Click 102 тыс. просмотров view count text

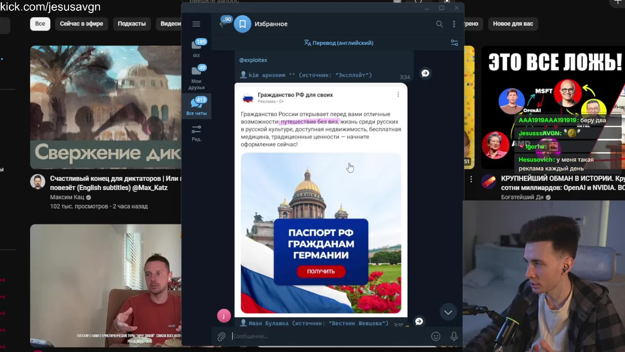point(79,206)
